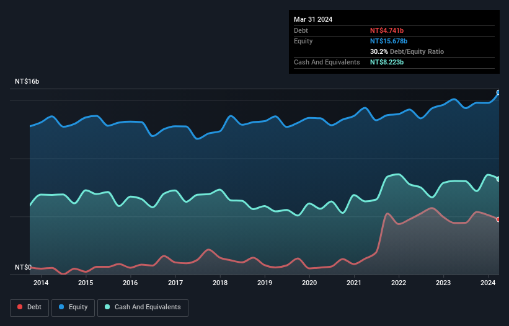Screen dimensions: 509x326
Task: Select the blue Equity endpoint marker for 2024
Action: (498, 92)
